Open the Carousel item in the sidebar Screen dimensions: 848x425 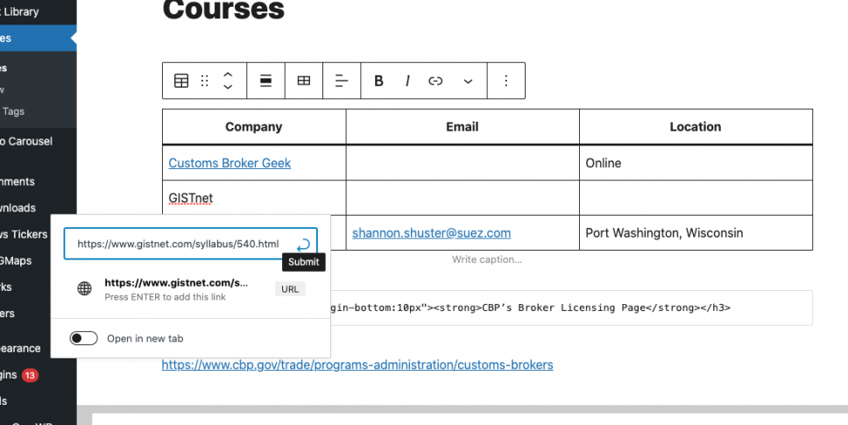click(x=26, y=141)
